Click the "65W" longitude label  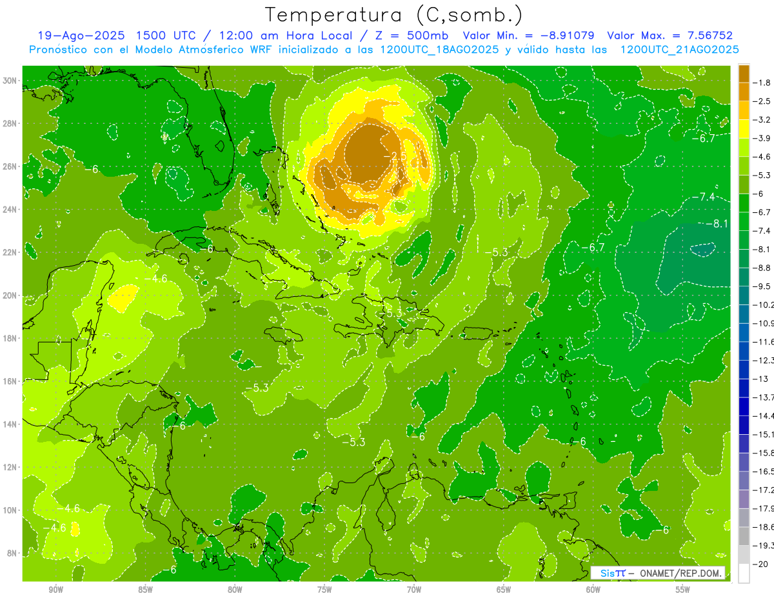click(504, 590)
